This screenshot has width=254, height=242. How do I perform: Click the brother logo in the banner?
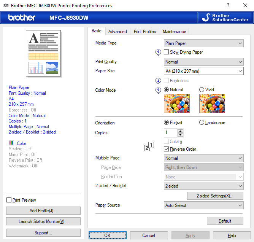pos(22,18)
